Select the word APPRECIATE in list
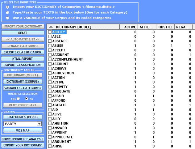The image size is (195, 149). click(x=63, y=137)
